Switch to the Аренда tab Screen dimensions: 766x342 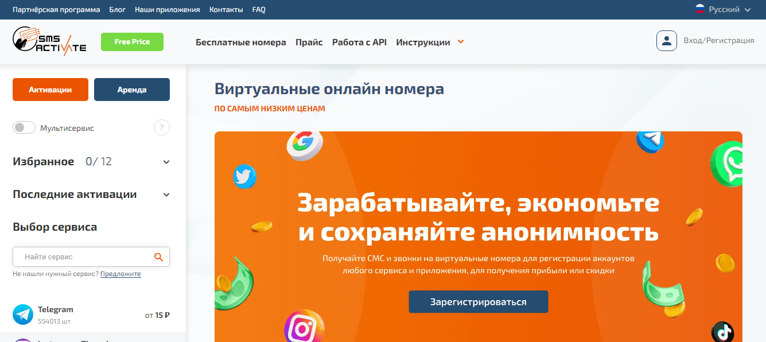click(x=132, y=90)
